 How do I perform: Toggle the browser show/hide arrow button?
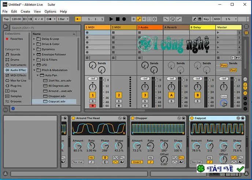coord(5,27)
